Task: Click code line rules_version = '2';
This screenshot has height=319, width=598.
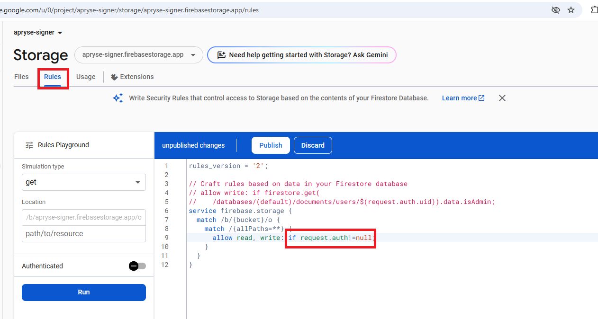Action: click(228, 166)
